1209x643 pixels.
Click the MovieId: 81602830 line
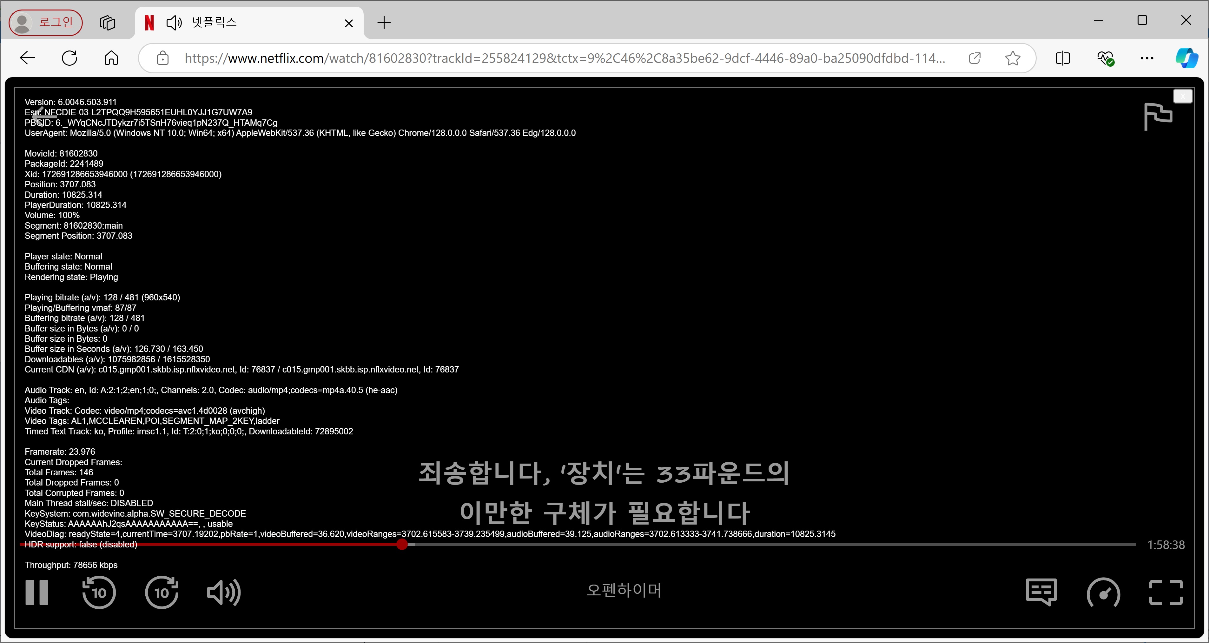pos(61,154)
